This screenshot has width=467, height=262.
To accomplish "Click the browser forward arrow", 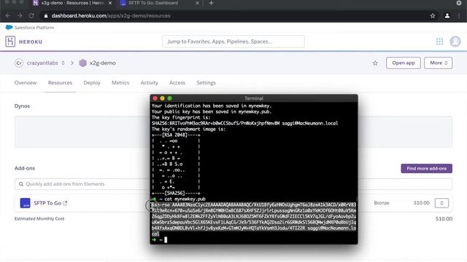I will tap(20, 16).
